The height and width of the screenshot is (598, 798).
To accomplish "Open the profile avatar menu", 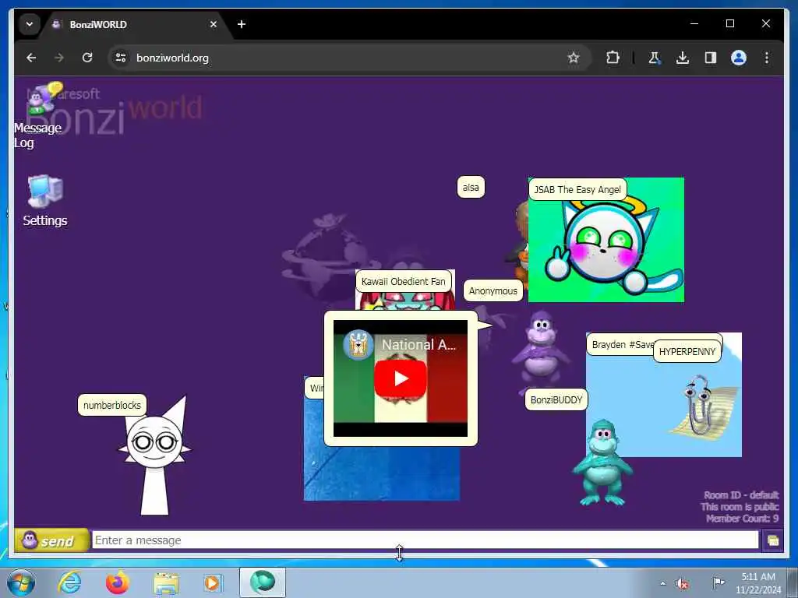I will point(739,58).
